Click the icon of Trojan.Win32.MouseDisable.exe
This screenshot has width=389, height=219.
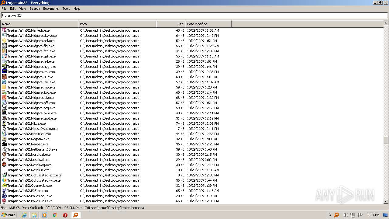coord(4,129)
